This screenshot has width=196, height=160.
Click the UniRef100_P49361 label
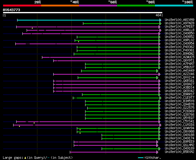179,50
